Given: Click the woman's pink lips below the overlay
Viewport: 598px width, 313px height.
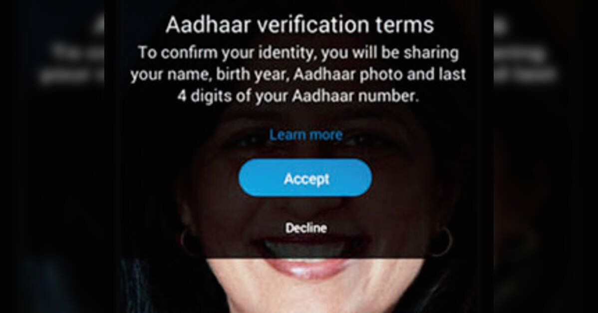Looking at the screenshot, I should click(305, 269).
